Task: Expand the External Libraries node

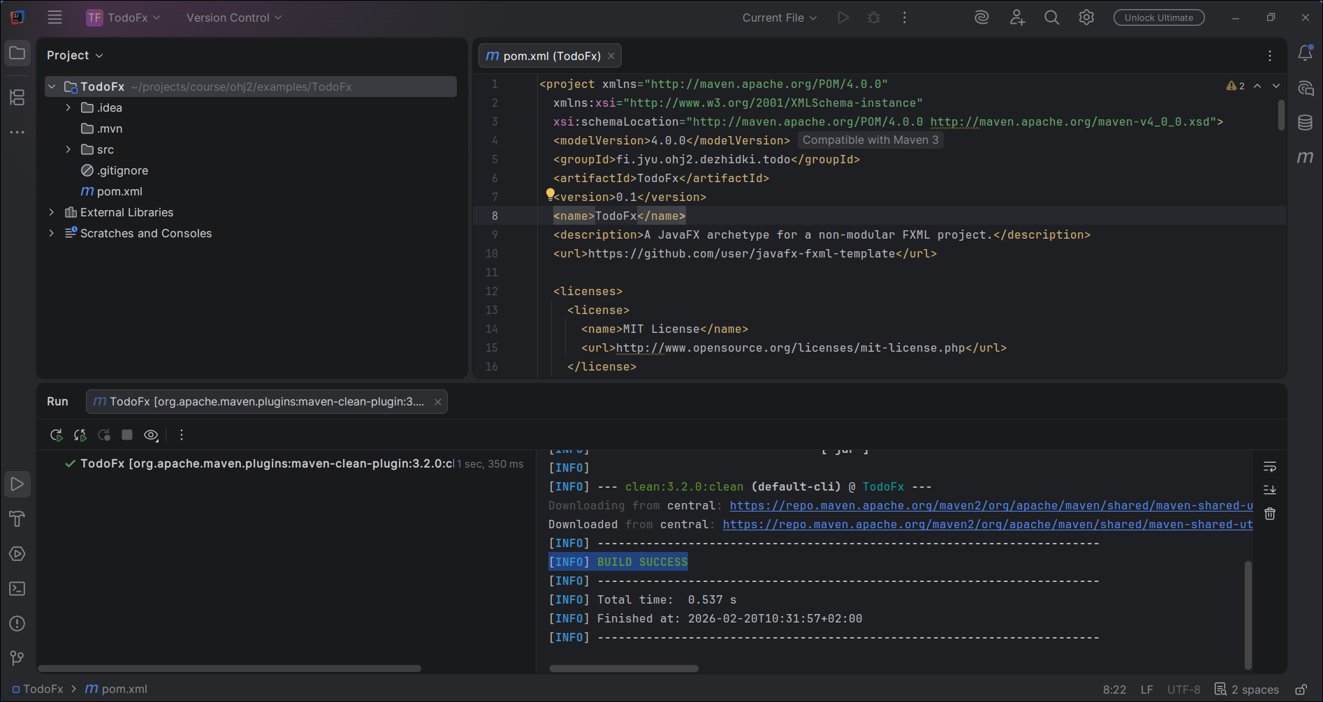Action: 51,212
